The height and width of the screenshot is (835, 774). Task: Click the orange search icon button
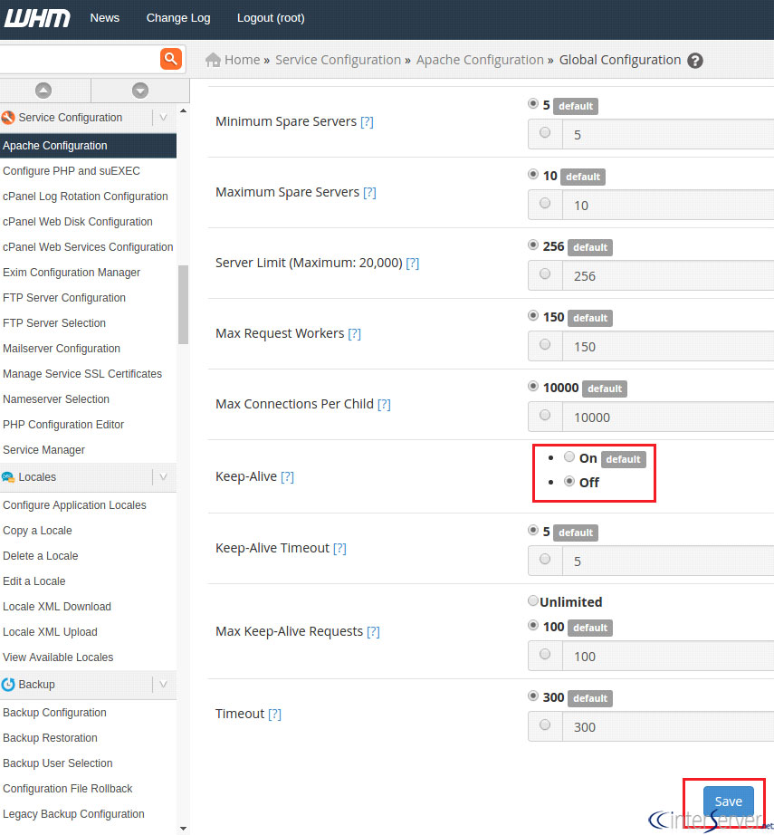(x=171, y=59)
